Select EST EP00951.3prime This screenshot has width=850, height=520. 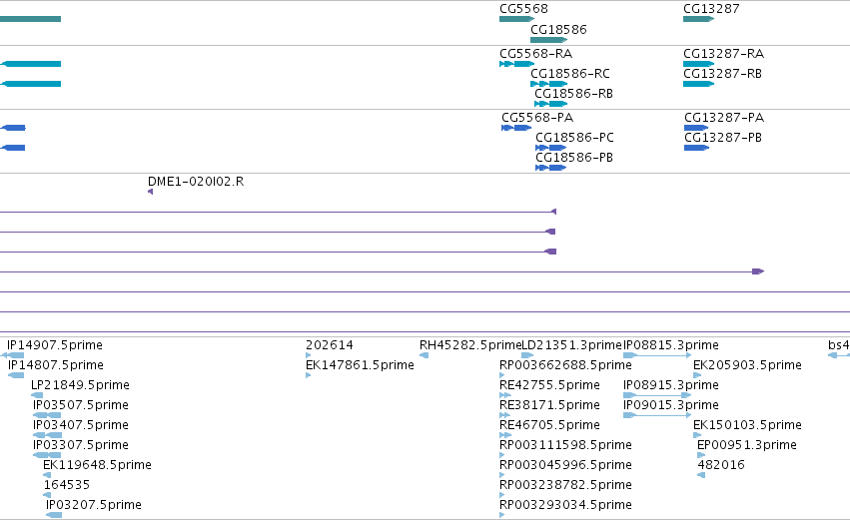coord(701,455)
